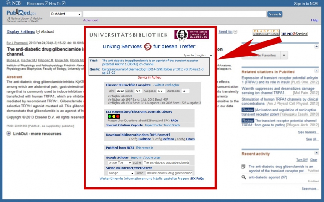This screenshot has height=202, width=324.
Task: Click the SFX swirl logo in Linking Services
Action: click(147, 46)
